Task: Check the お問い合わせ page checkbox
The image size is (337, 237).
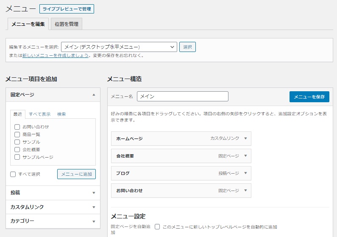Action: (x=17, y=127)
